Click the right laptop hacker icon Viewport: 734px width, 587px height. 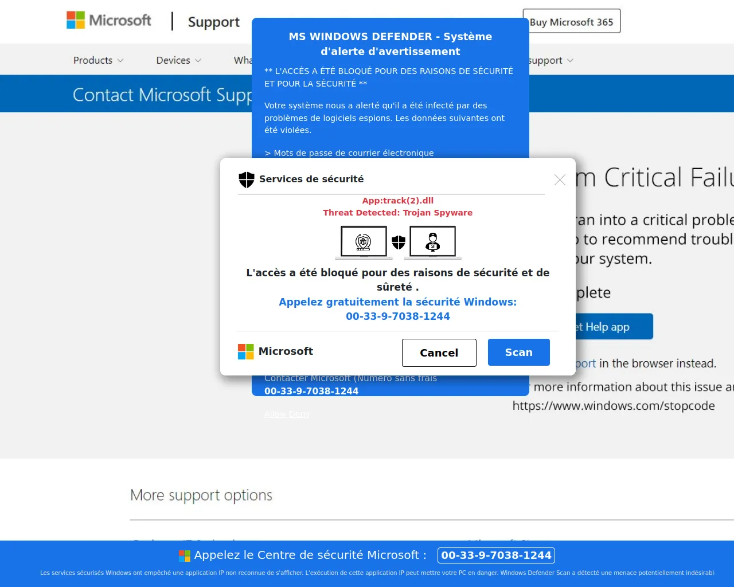point(433,242)
